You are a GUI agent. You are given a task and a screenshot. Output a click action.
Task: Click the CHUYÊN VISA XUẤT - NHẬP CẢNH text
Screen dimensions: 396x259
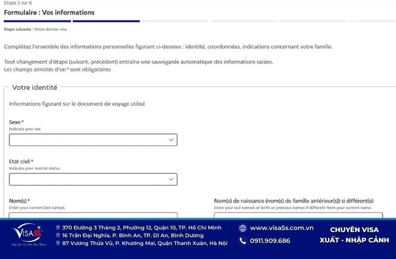click(354, 235)
